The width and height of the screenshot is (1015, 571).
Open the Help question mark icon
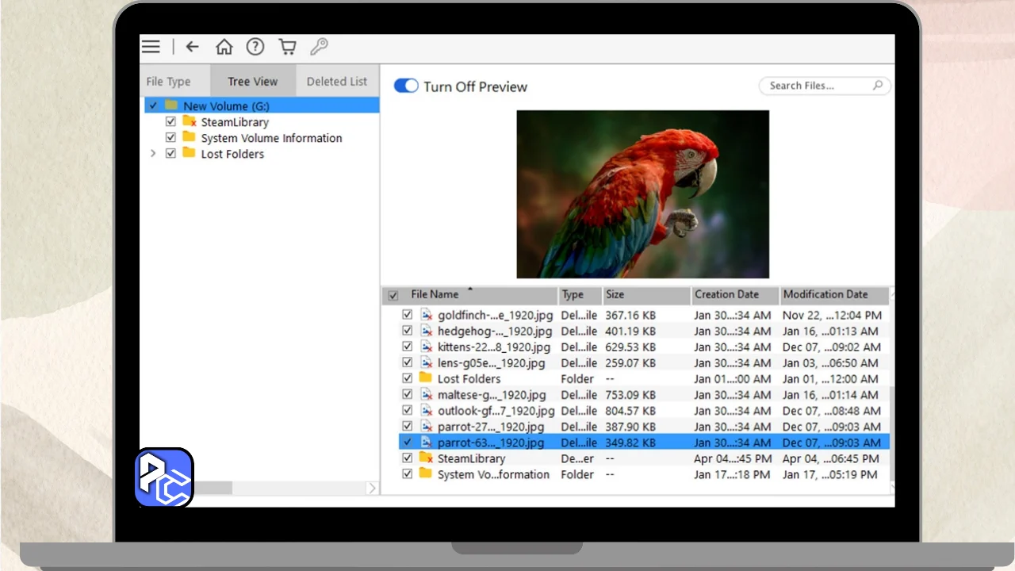[x=255, y=47]
